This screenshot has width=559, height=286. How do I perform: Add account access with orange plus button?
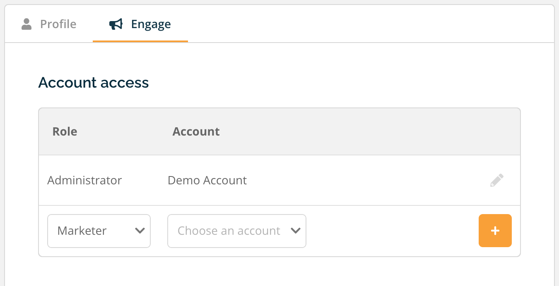pos(495,231)
